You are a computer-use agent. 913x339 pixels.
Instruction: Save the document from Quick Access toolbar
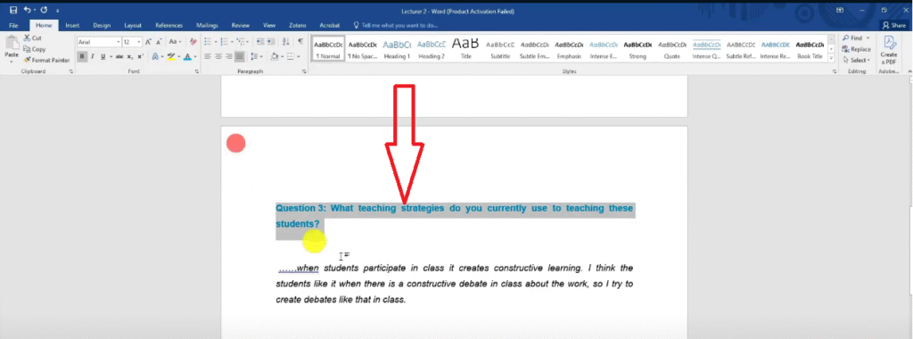tap(13, 10)
